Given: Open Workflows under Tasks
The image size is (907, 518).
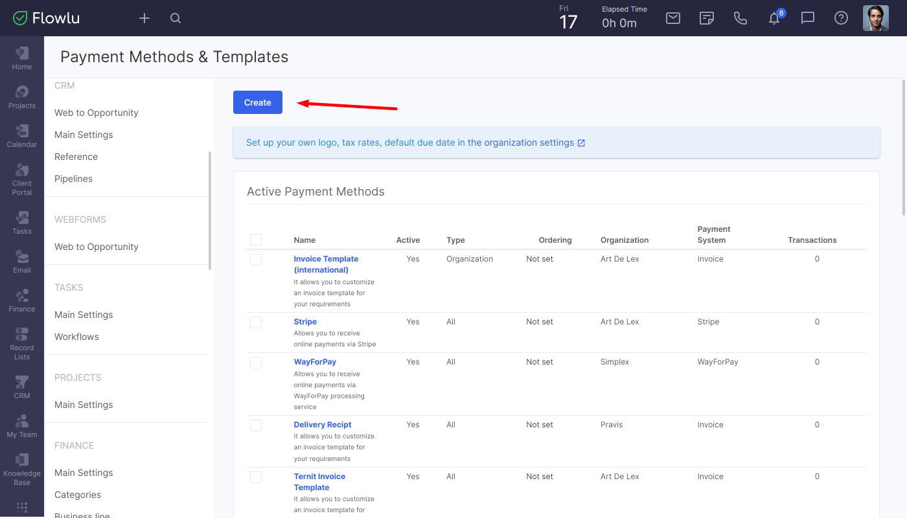Looking at the screenshot, I should [x=76, y=337].
